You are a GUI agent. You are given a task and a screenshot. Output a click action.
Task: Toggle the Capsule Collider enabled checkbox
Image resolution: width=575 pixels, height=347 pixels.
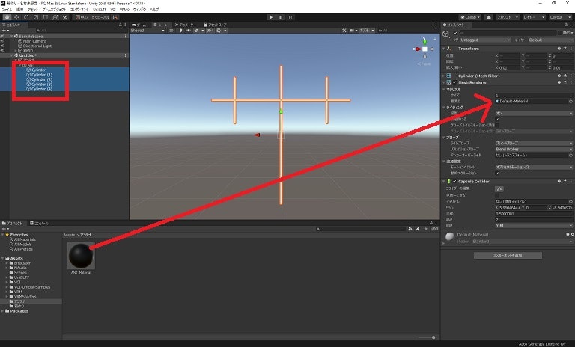454,182
